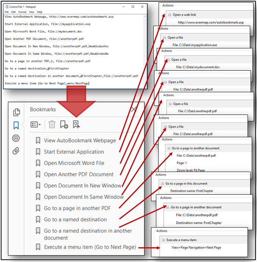Click the Page: 1 action detail
257x262 pixels.
(182, 163)
